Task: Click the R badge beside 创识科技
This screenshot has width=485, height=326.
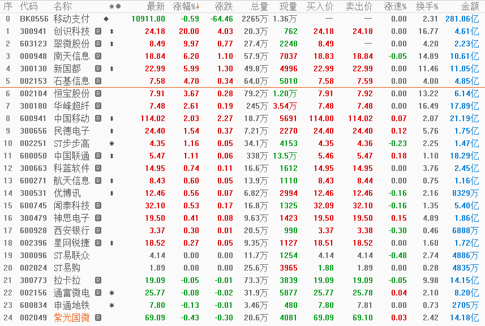Action: coord(98,31)
